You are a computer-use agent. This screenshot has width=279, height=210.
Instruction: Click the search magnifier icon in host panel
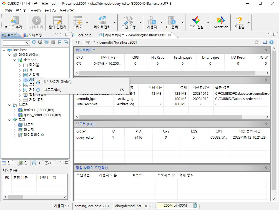pyautogui.click(x=40, y=42)
